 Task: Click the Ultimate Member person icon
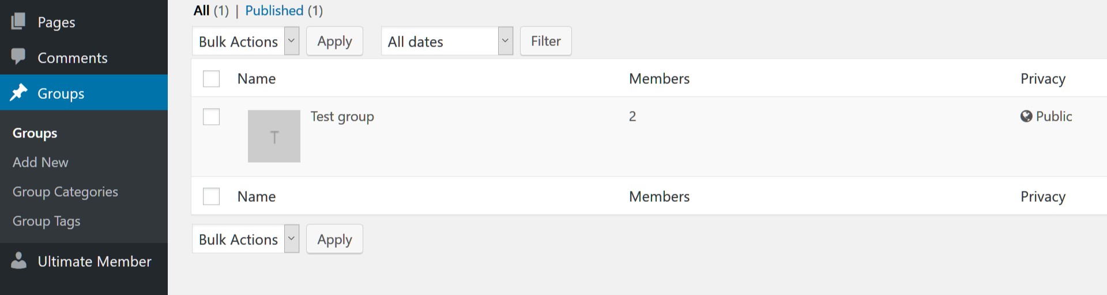point(18,260)
